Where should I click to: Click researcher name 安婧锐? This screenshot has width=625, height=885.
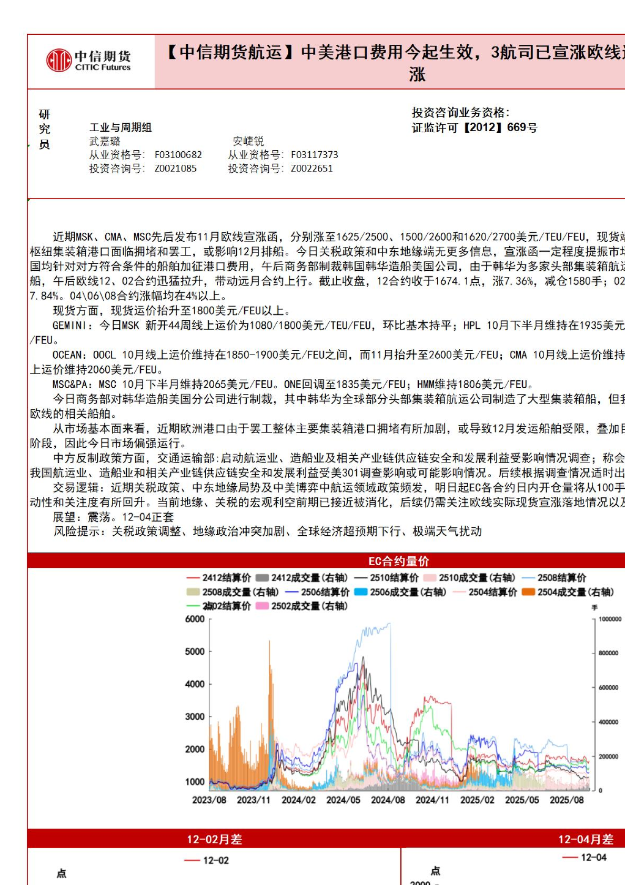tap(248, 141)
